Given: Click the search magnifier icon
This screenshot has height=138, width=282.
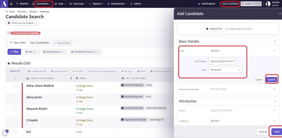Looking at the screenshot, I should (x=9, y=33).
